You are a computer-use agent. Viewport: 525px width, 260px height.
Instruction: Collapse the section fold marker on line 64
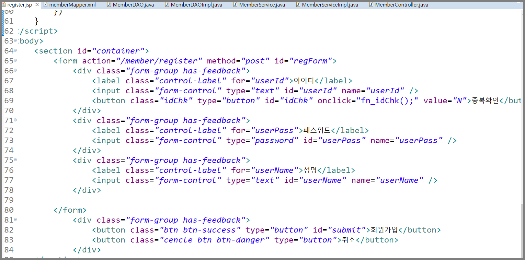coord(15,50)
